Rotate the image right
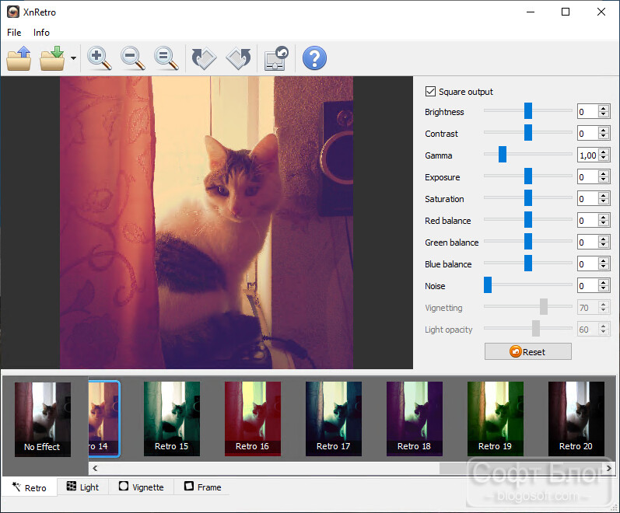620x513 pixels. pos(204,58)
